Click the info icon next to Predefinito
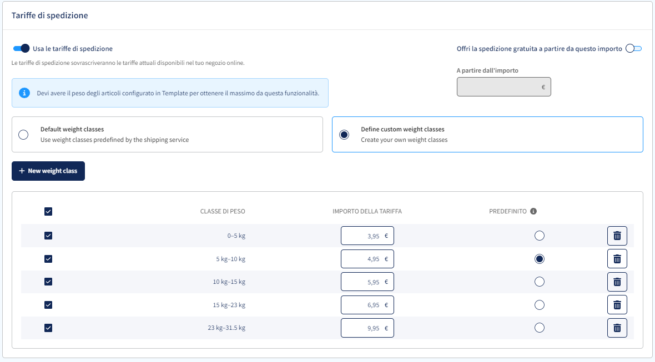Viewport: 655px width, 362px height. pos(533,211)
